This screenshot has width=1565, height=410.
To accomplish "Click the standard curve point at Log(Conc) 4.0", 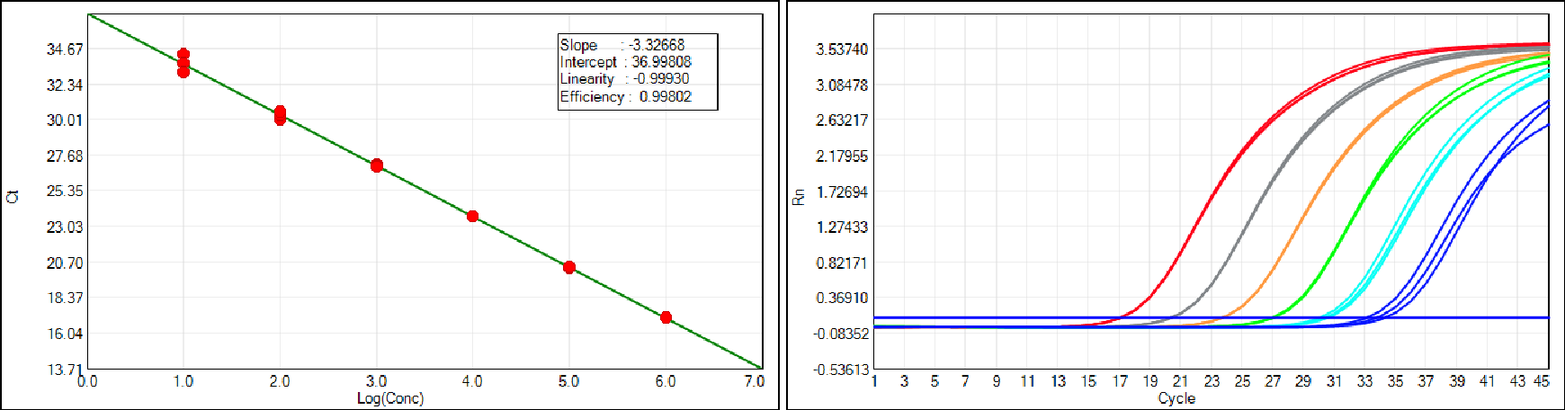I will click(472, 216).
